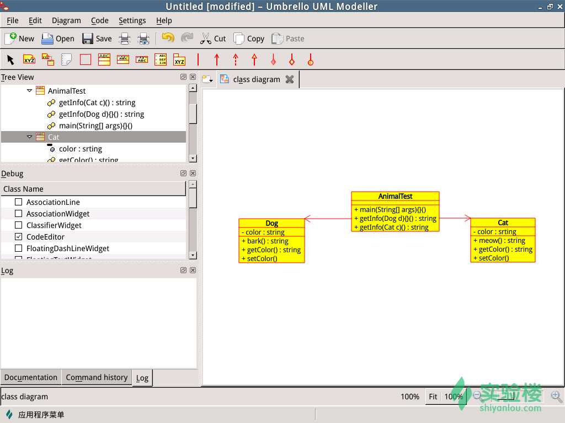Select the filled-diamond Composition tool
This screenshot has width=565, height=423.
click(x=273, y=59)
